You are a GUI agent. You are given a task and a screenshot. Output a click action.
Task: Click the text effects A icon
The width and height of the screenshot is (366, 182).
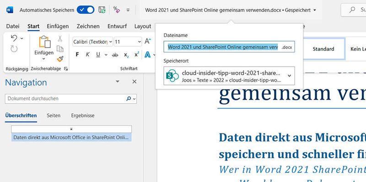pos(147,54)
